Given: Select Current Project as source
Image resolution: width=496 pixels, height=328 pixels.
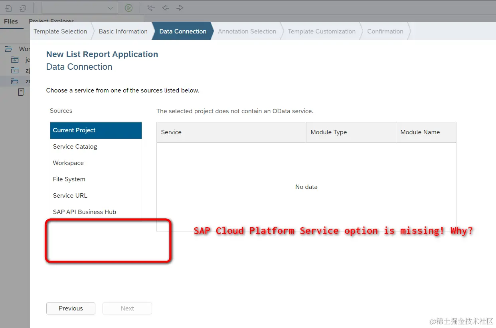Looking at the screenshot, I should (x=96, y=130).
